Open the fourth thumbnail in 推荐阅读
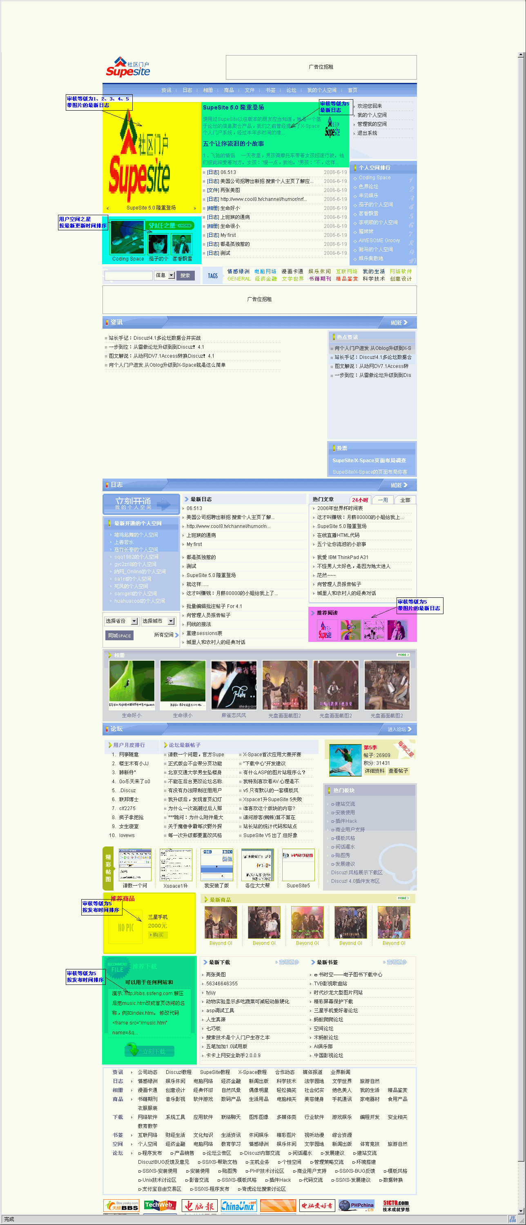The width and height of the screenshot is (526, 1225). pos(397,630)
